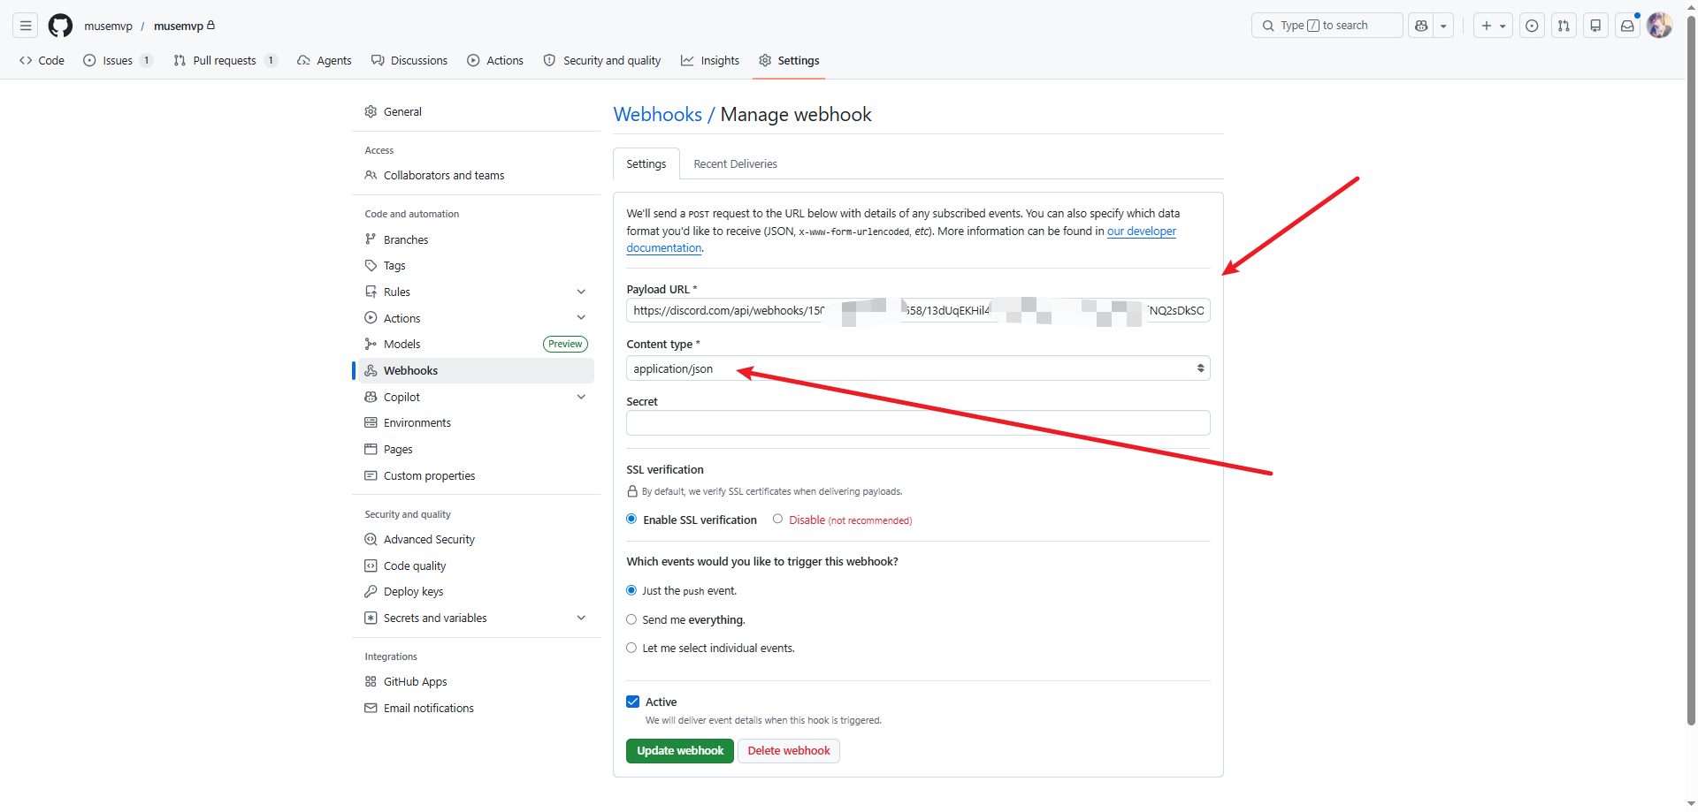
Task: Open the musemvp owner profile link
Action: (x=109, y=26)
